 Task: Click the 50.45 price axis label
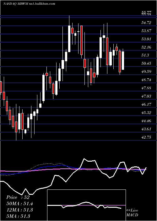(x=146, y=63)
